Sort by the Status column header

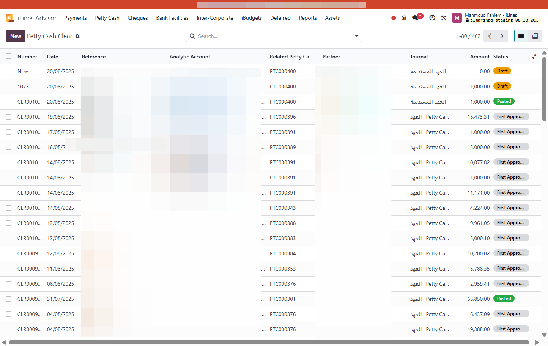(501, 57)
